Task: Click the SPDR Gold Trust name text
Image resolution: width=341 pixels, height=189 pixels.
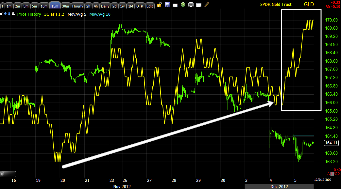Action: click(x=276, y=4)
